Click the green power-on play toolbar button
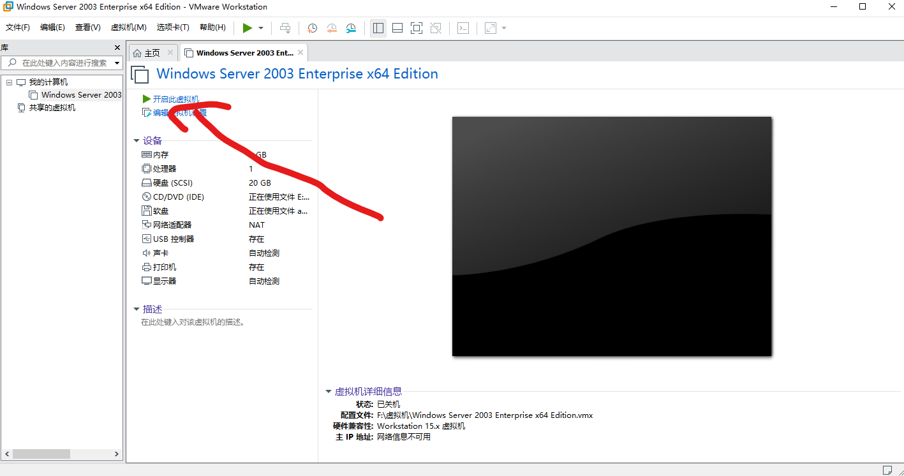904x476 pixels. [x=248, y=28]
